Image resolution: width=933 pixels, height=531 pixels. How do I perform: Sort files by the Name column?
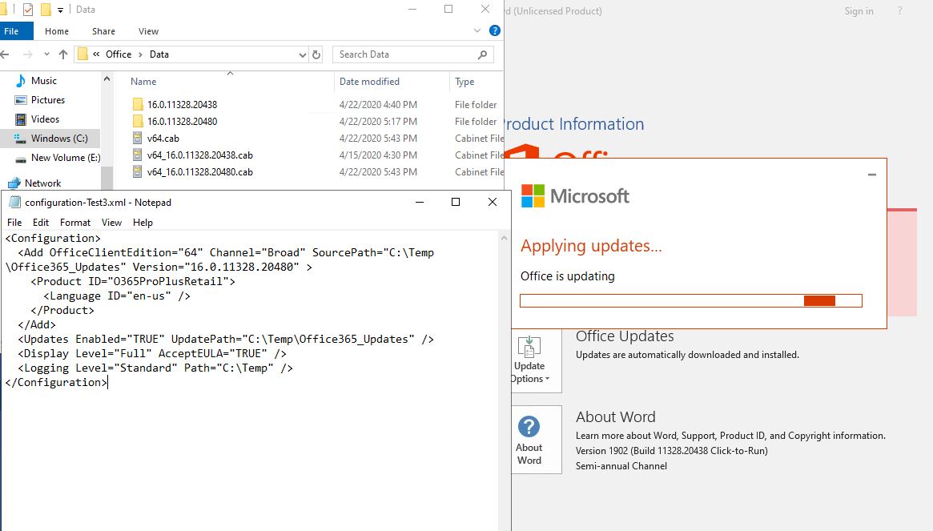tap(143, 82)
